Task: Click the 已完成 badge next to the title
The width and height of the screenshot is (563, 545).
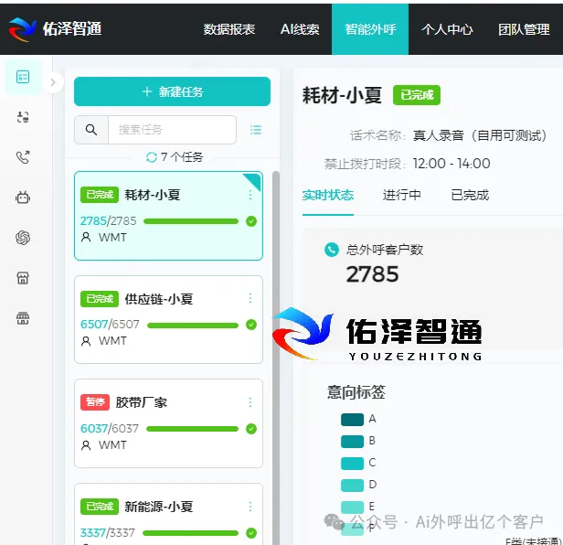Action: pos(417,95)
